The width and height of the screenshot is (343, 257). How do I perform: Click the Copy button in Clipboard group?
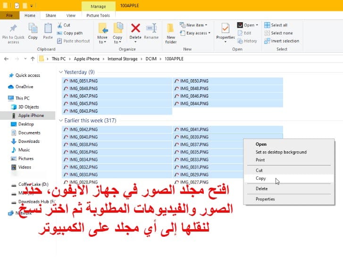[x=33, y=32]
